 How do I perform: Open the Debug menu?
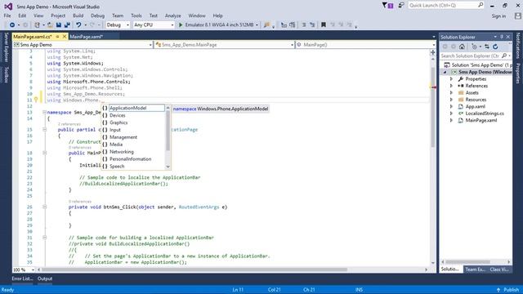coord(97,16)
